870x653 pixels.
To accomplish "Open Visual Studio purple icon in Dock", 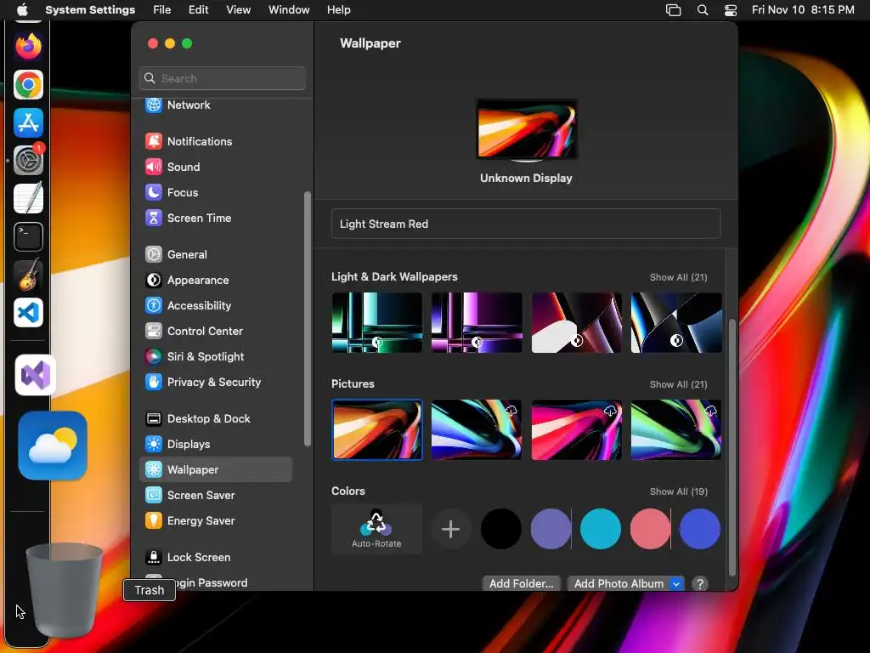I will pyautogui.click(x=36, y=375).
